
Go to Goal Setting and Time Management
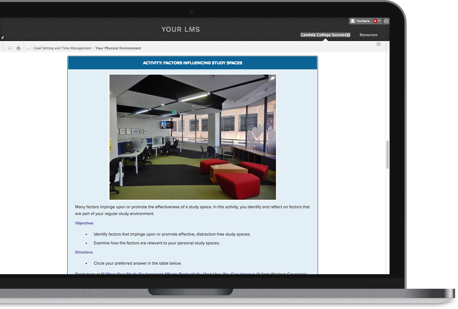click(x=63, y=48)
